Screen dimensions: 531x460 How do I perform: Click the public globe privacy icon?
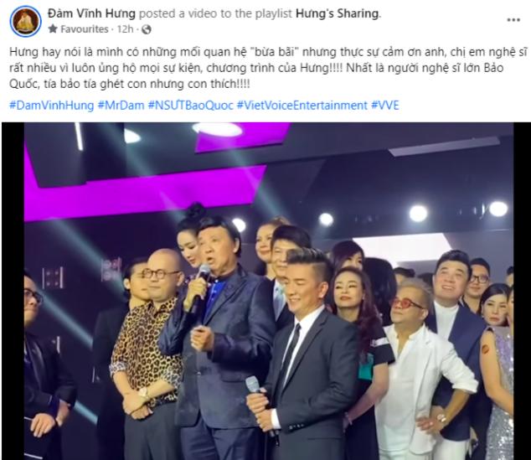tap(146, 30)
